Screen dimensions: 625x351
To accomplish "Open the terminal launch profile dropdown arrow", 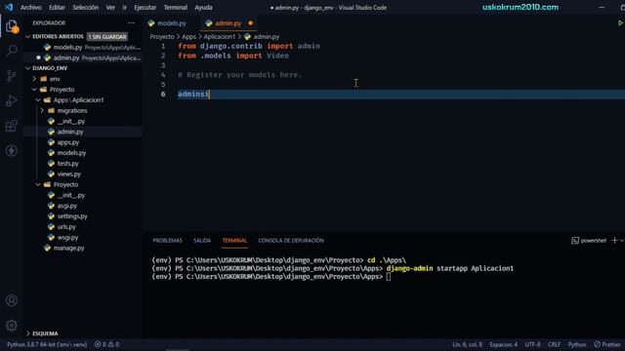I will pos(622,241).
